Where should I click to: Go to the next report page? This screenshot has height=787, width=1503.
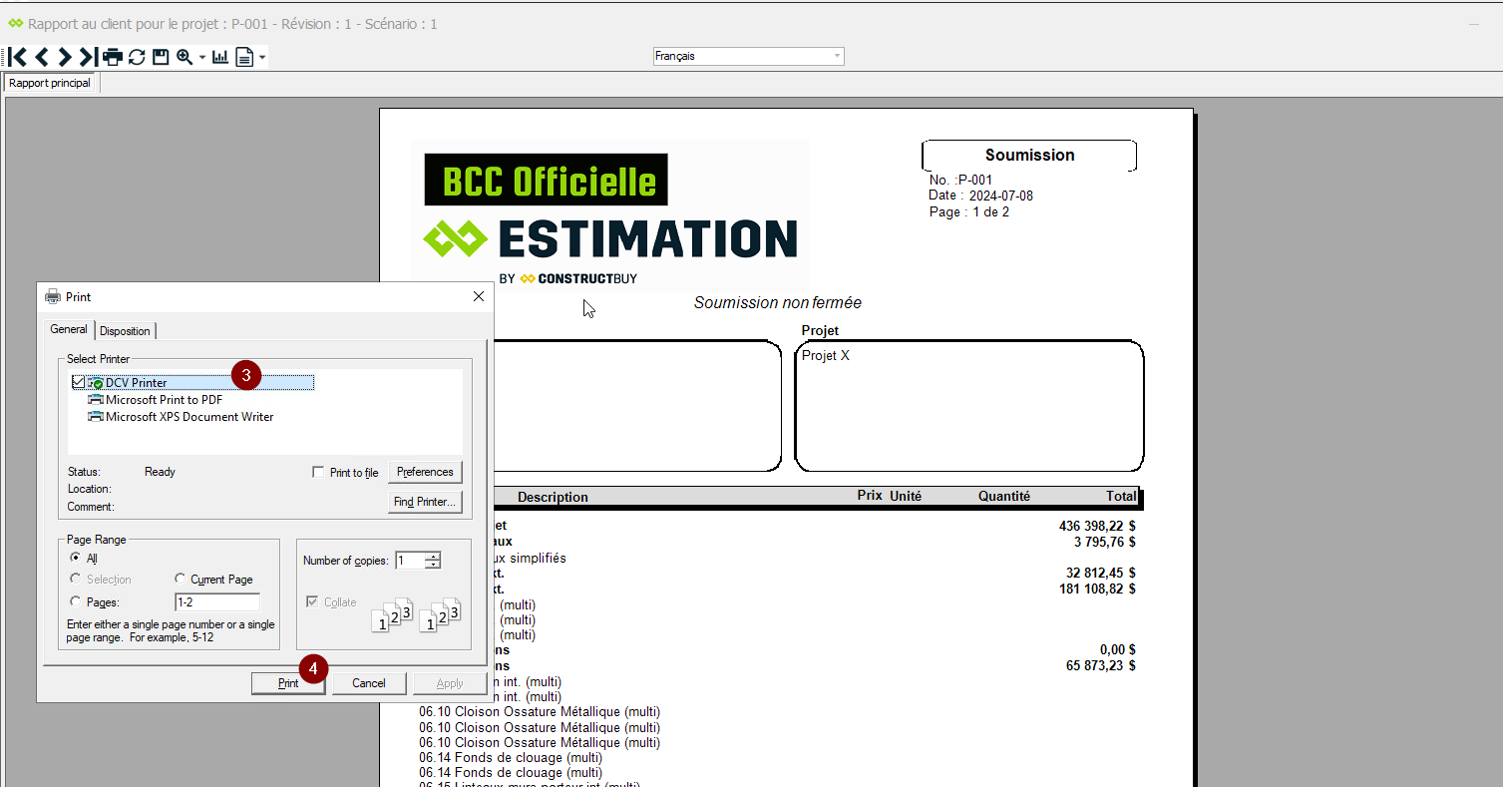pyautogui.click(x=65, y=57)
